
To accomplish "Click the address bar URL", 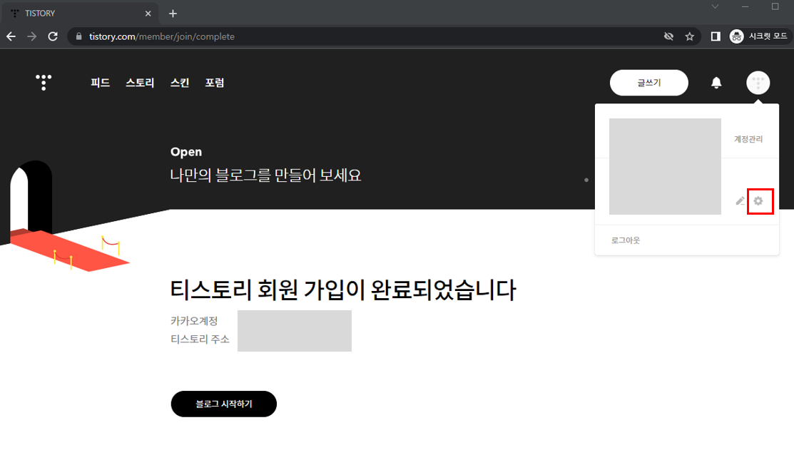I will tap(161, 36).
